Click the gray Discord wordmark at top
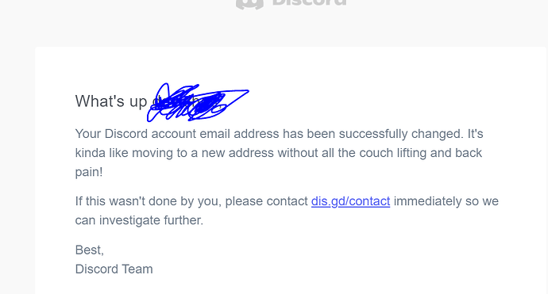 [x=309, y=3]
